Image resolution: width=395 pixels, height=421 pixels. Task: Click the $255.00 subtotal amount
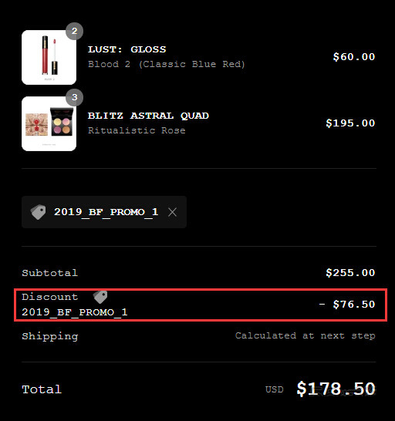(350, 273)
